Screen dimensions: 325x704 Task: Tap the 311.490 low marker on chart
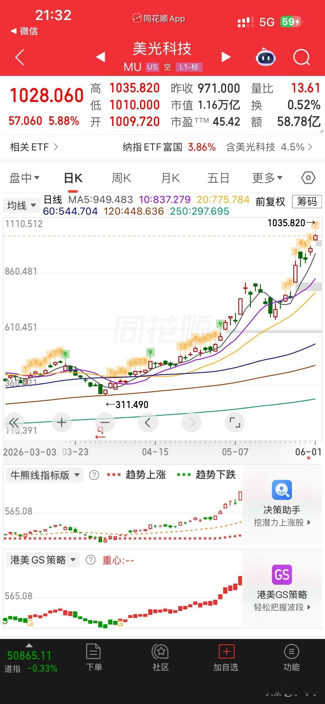coord(127,405)
